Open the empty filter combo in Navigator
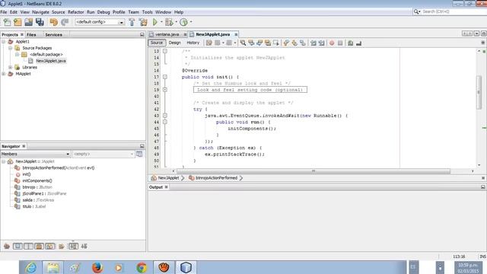 point(103,154)
